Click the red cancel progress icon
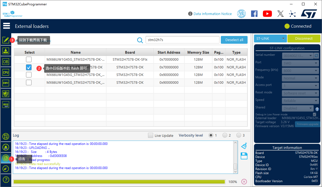 [x=244, y=182]
